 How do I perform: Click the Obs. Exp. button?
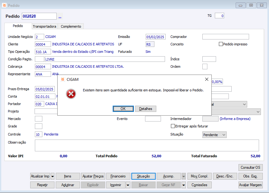click(x=250, y=176)
